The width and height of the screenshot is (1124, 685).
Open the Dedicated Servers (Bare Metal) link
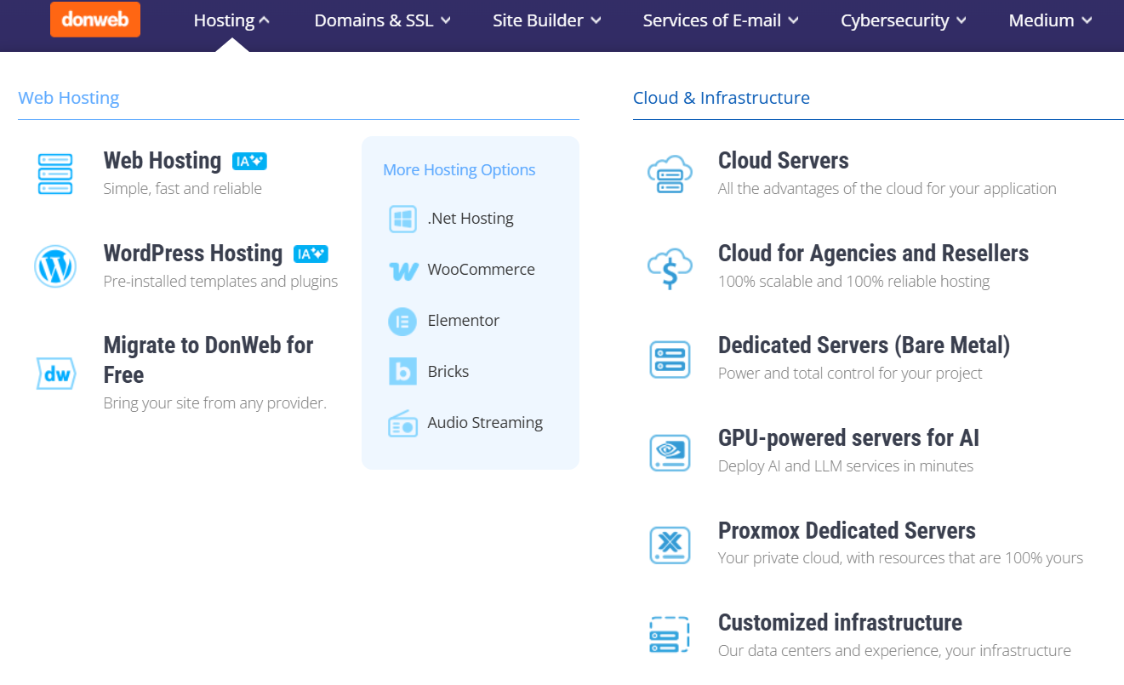[x=864, y=345]
